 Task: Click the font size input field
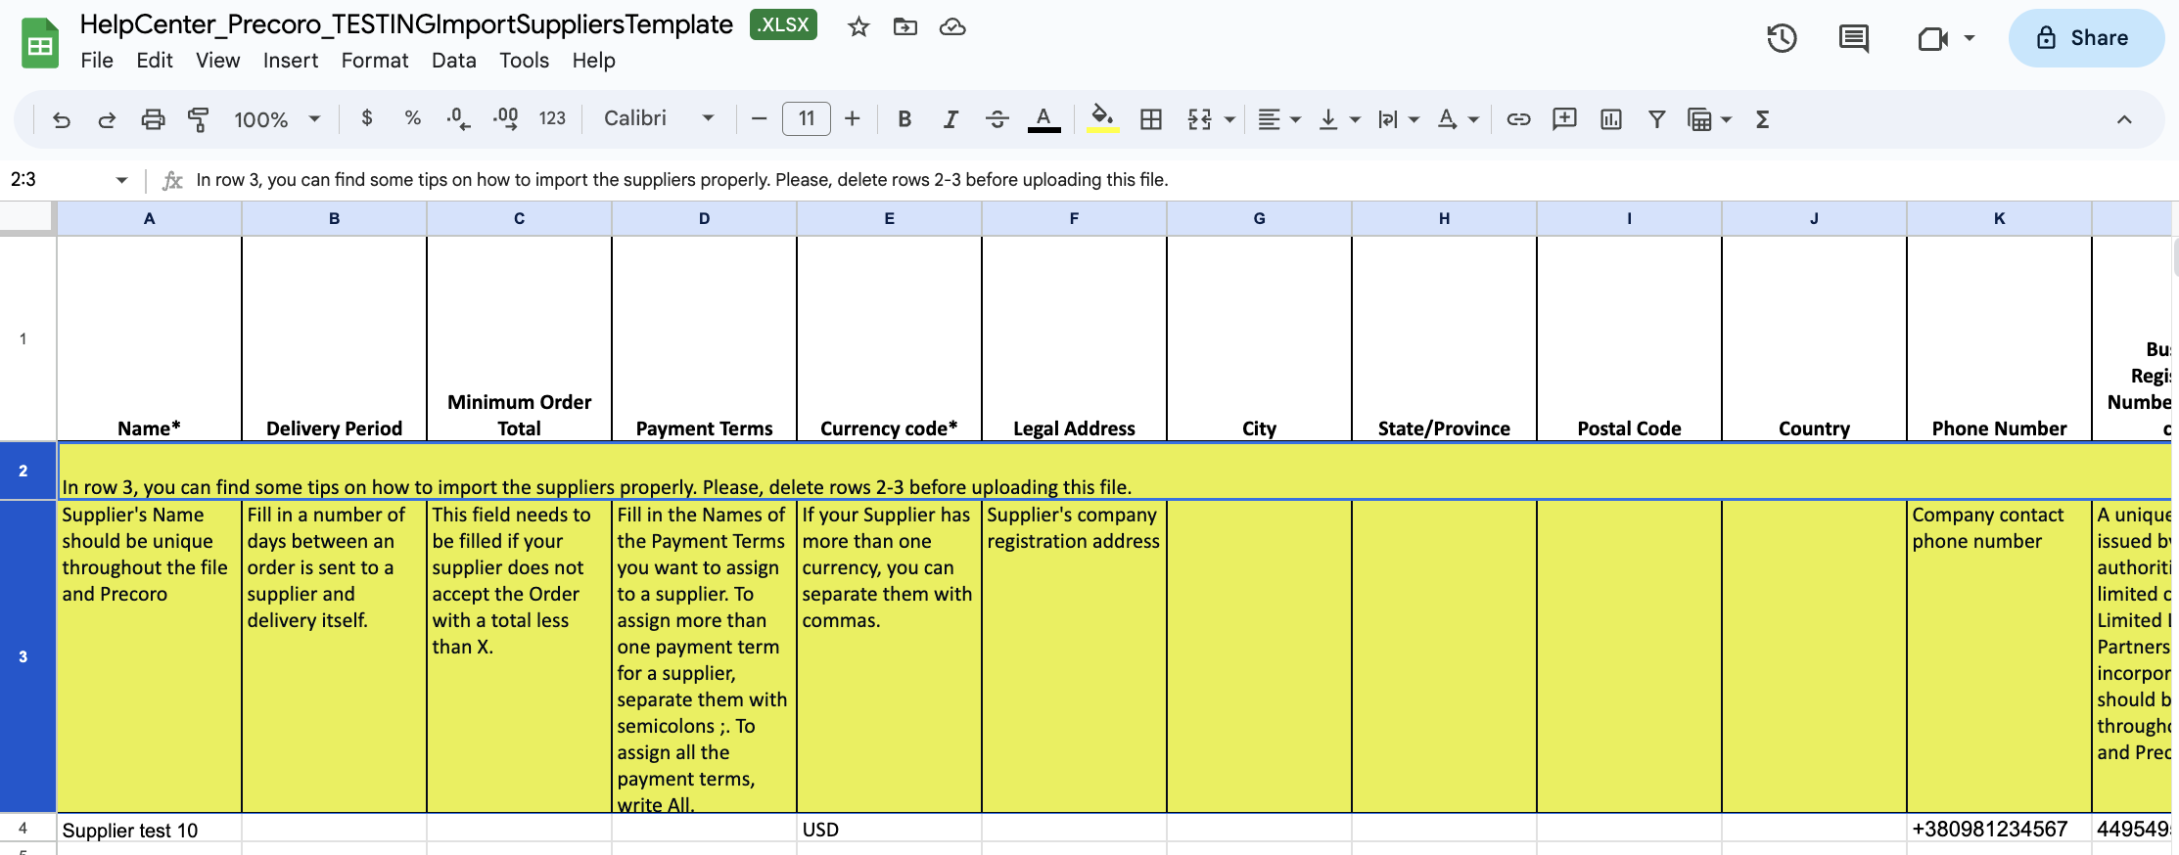[806, 119]
